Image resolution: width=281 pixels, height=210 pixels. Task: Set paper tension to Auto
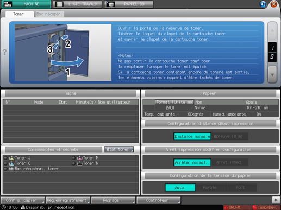pos(180,188)
